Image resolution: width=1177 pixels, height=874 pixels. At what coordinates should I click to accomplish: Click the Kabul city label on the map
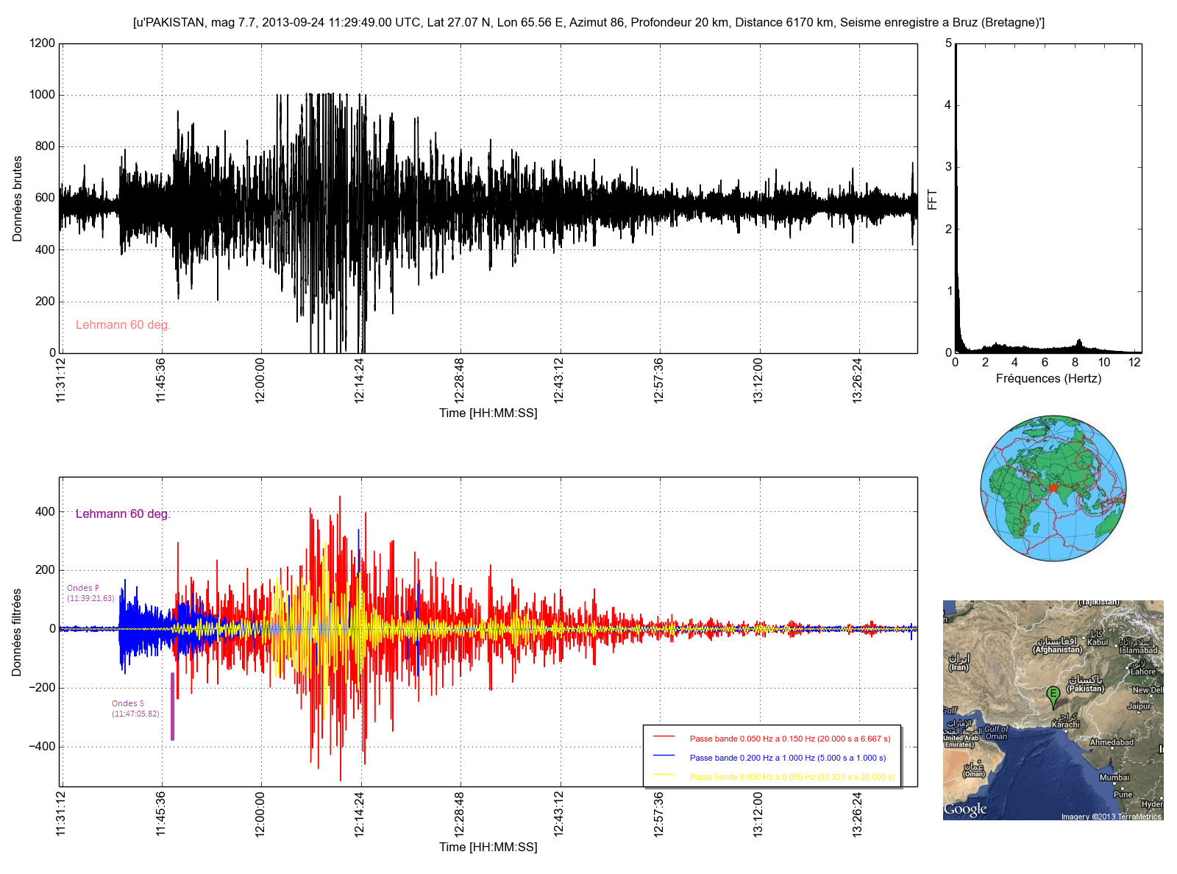click(1098, 642)
